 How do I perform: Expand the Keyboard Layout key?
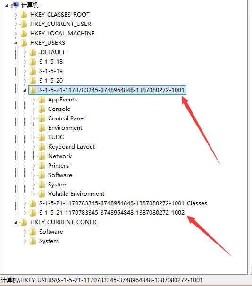coord(34,147)
